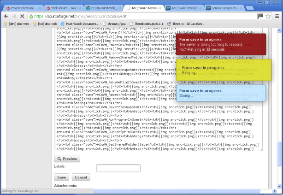The image size is (283, 195).
Task: Click the extension icon beside the address bar
Action: [x=260, y=16]
